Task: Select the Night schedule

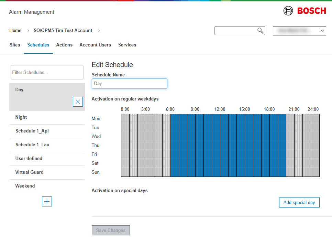Action: [21, 117]
